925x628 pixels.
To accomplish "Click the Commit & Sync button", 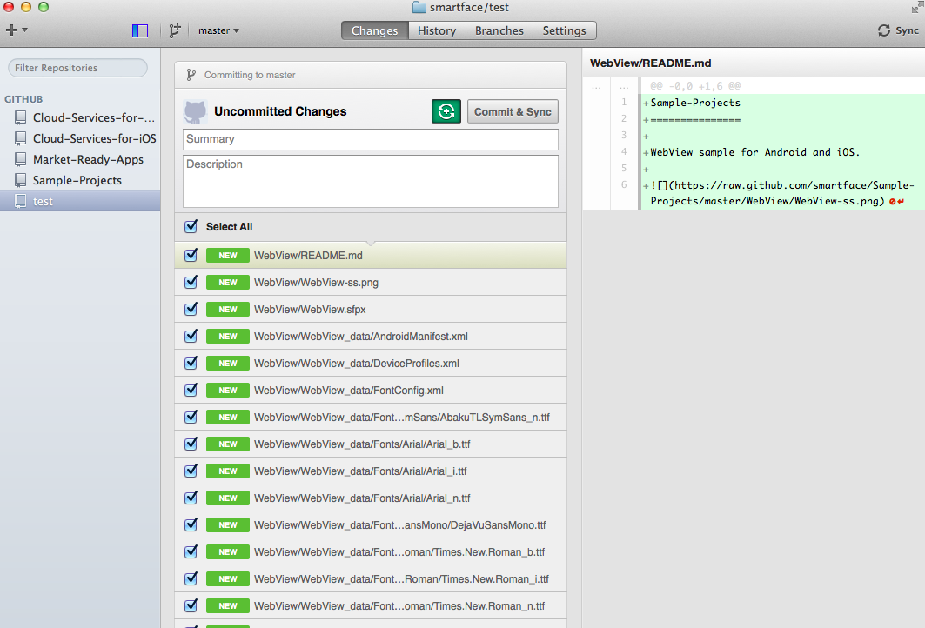I will point(513,111).
